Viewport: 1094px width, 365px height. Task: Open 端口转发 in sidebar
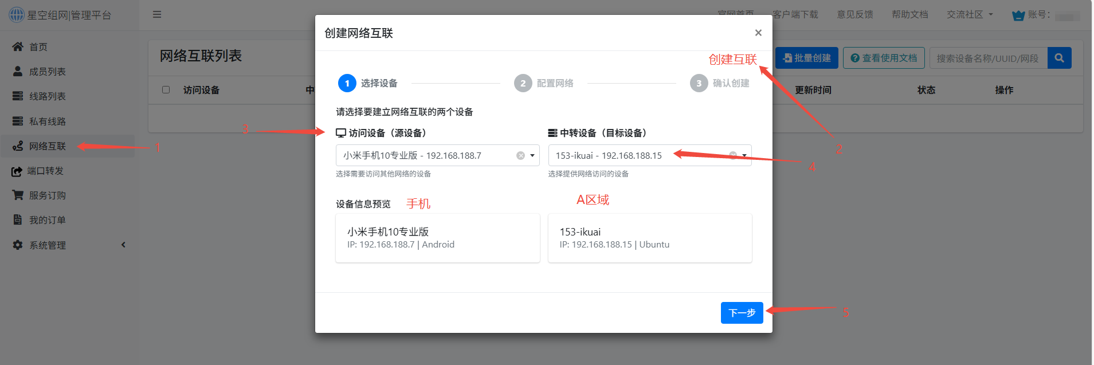pos(68,171)
